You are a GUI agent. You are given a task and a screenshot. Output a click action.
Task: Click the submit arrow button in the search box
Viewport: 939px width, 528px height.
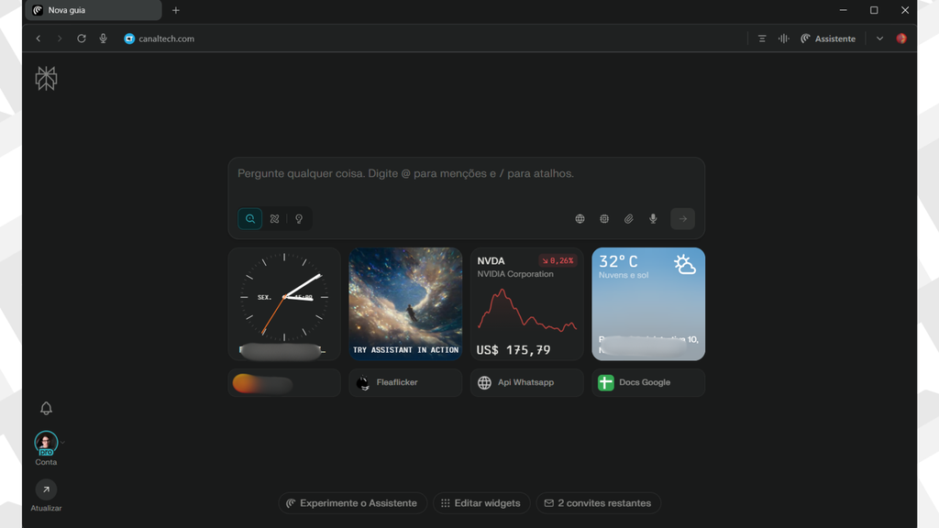tap(682, 219)
